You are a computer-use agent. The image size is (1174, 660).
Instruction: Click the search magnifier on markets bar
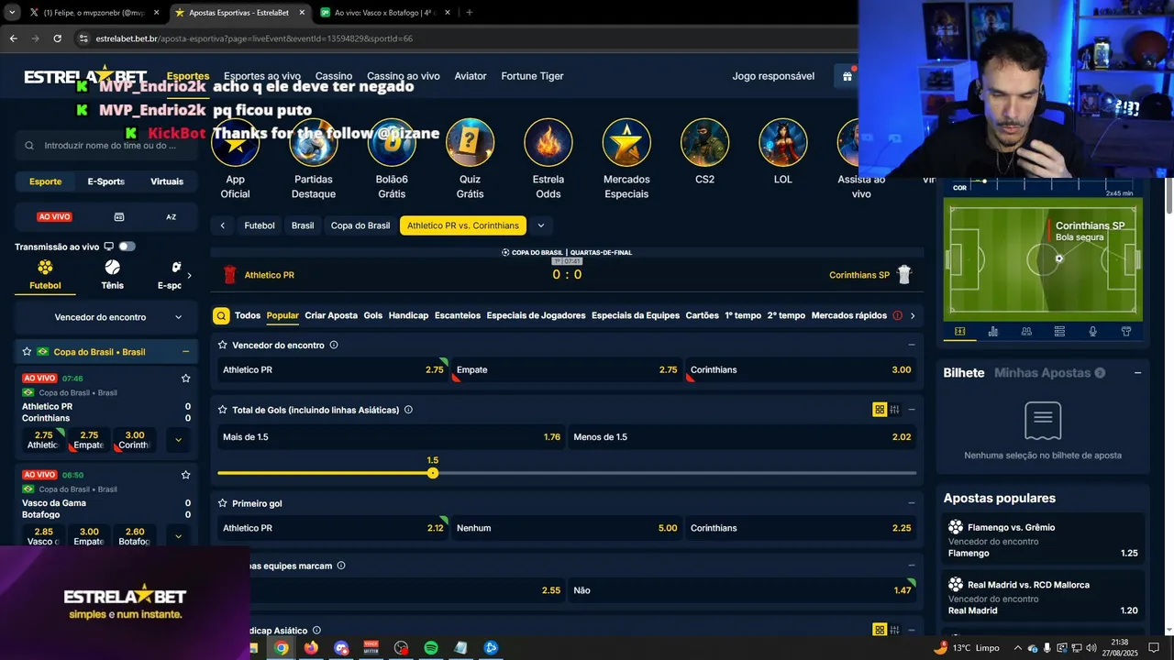[x=221, y=315]
